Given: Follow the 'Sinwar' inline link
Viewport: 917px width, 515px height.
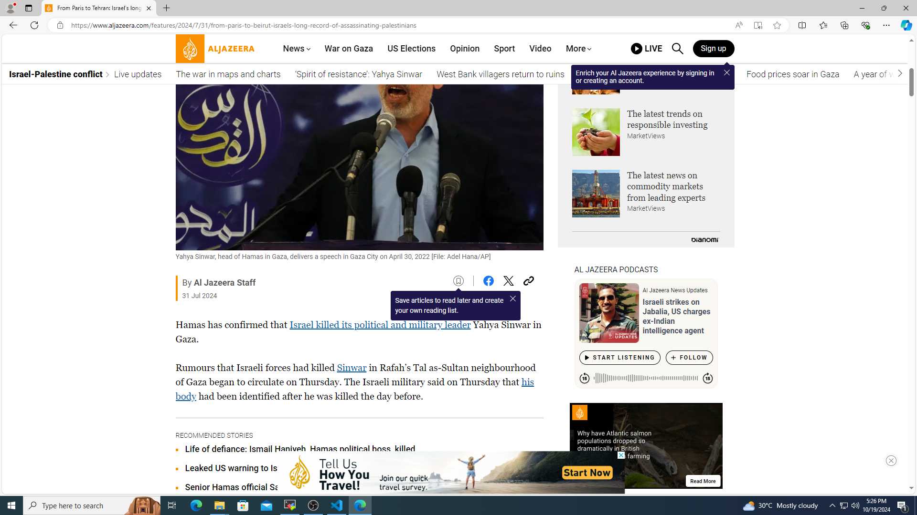Looking at the screenshot, I should [352, 368].
